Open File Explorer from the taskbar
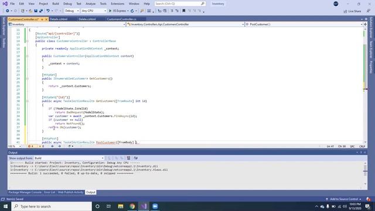Image resolution: width=375 pixels, height=211 pixels. coord(121,206)
